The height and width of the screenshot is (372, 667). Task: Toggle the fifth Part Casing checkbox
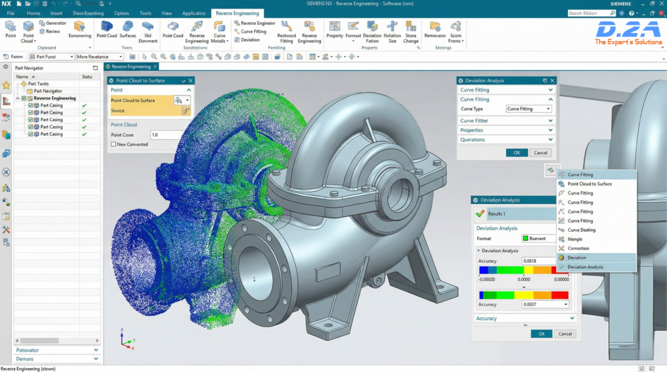[31, 134]
